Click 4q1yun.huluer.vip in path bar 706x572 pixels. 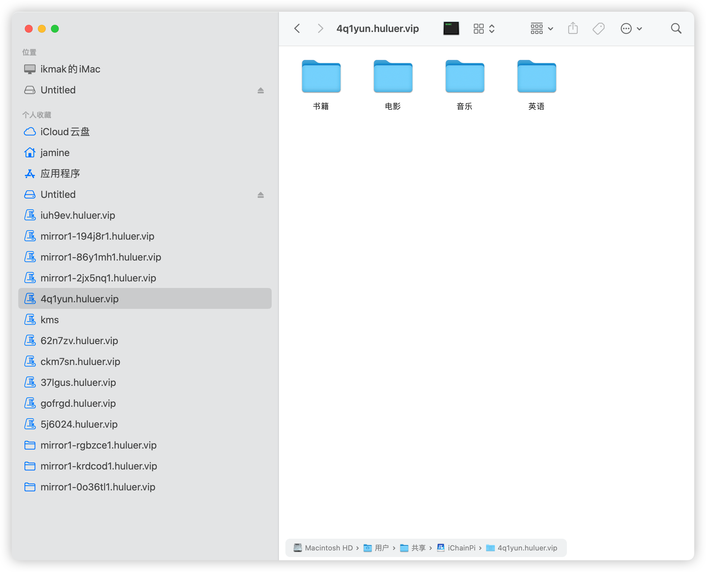[x=522, y=548]
